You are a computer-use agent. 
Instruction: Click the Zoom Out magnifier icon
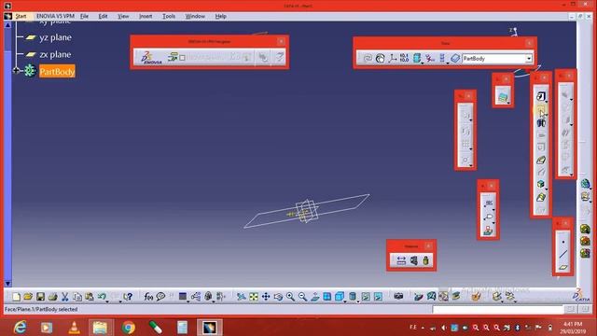(x=302, y=297)
